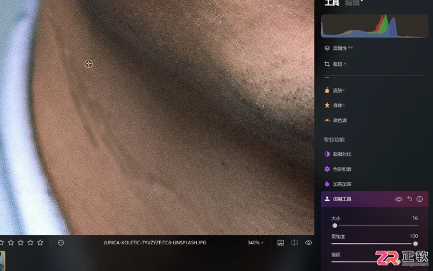
Task: Switch to the 工具 tools tab
Action: click(332, 3)
